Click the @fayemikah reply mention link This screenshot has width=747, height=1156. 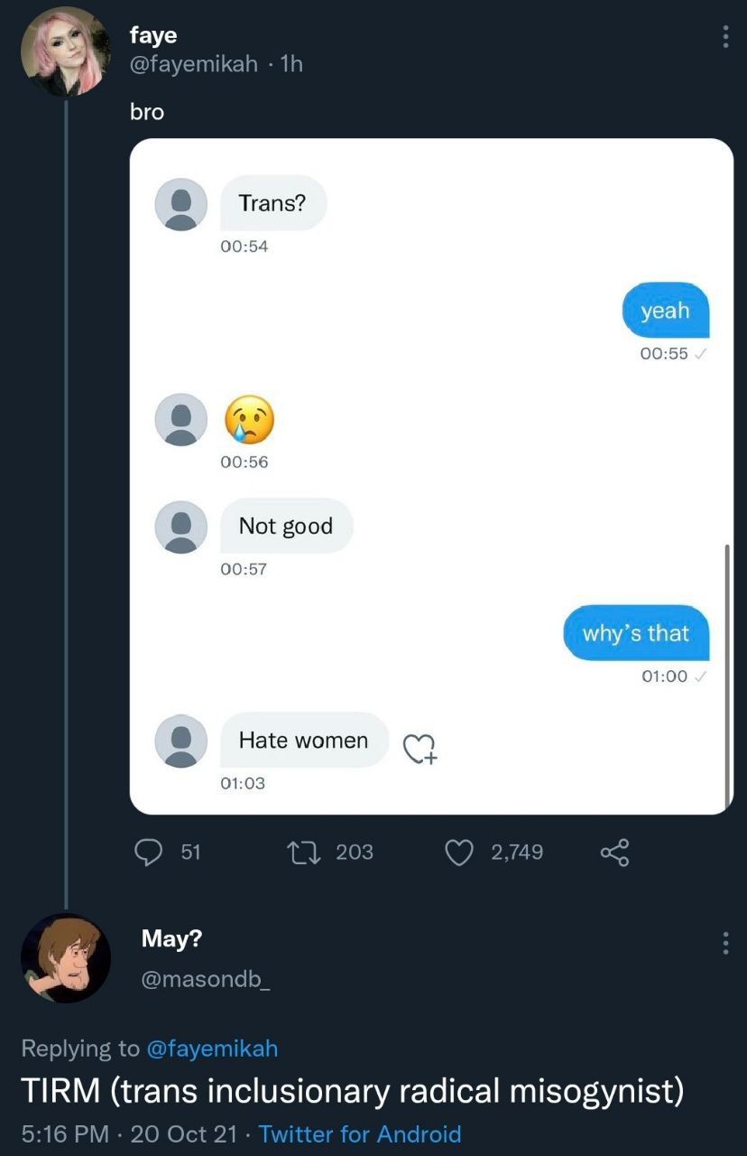coord(211,1048)
